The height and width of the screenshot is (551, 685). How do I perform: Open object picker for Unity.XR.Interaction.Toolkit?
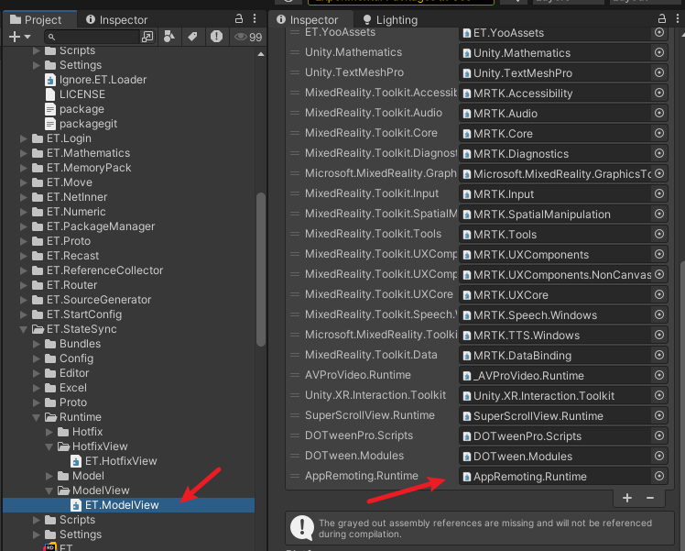[x=659, y=395]
